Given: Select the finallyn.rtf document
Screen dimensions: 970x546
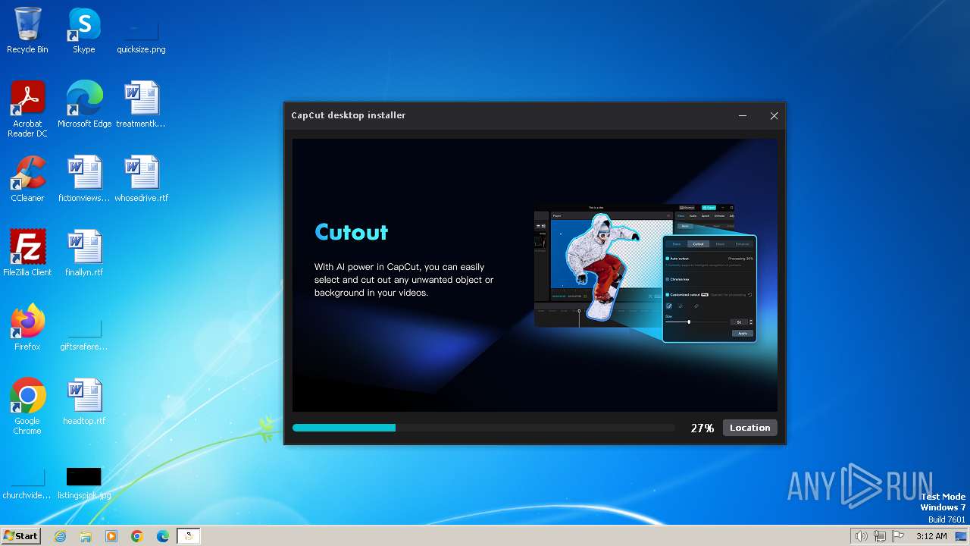Looking at the screenshot, I should pyautogui.click(x=84, y=253).
